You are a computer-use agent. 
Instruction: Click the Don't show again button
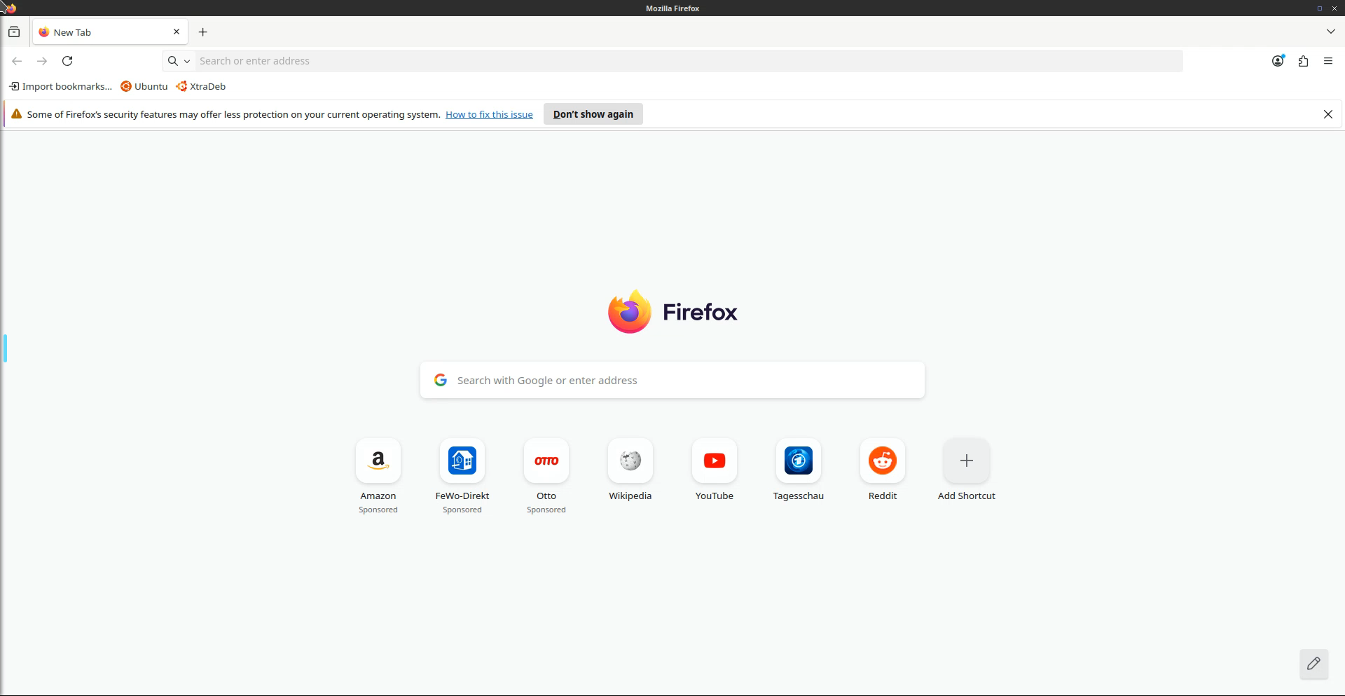[593, 114]
